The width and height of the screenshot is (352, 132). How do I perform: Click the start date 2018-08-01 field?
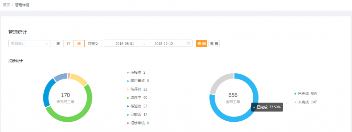(x=125, y=44)
